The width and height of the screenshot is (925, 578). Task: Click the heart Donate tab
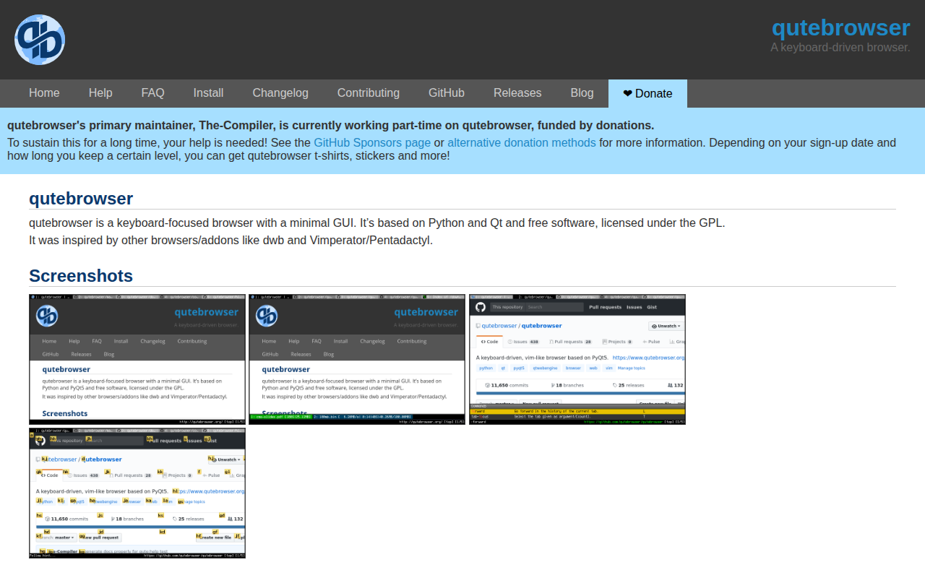647,93
